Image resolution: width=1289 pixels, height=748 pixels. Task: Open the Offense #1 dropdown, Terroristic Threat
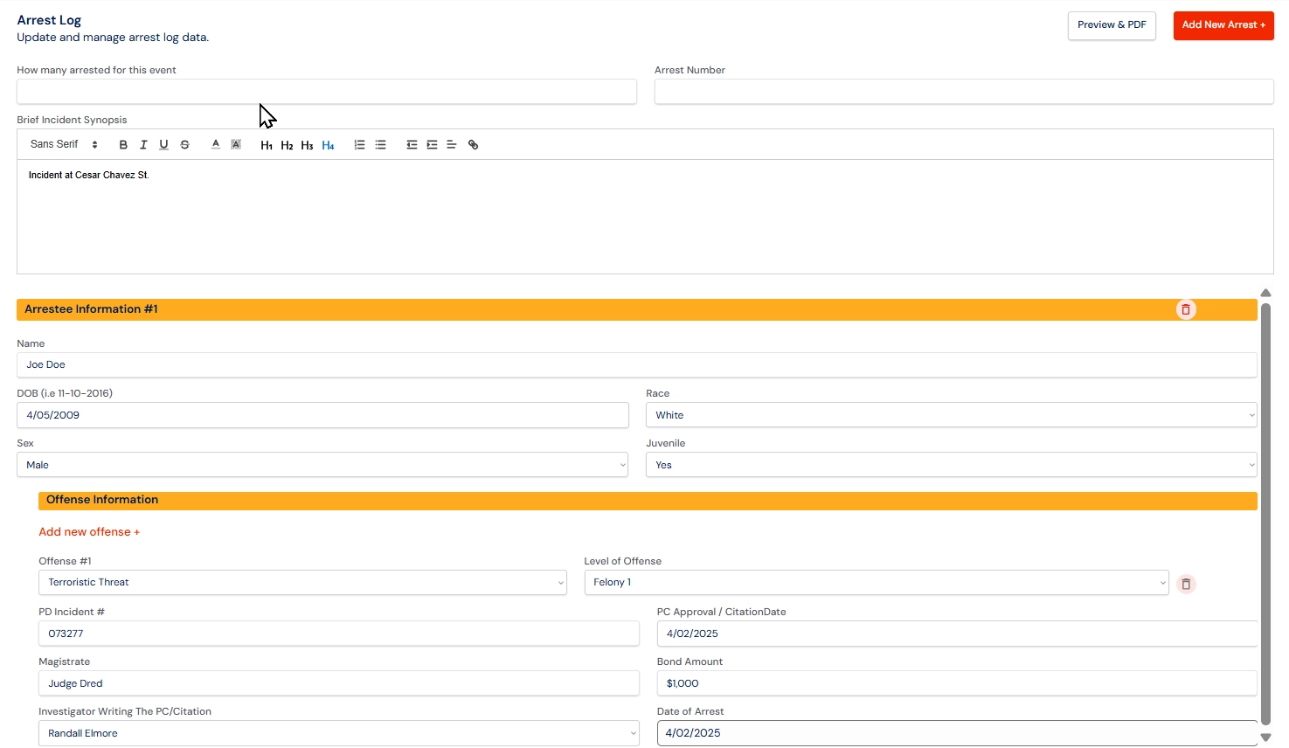[302, 582]
